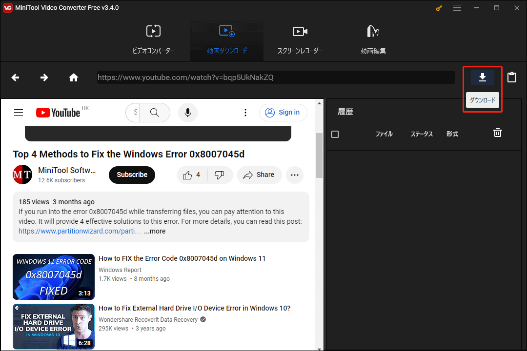This screenshot has height=351, width=527.
Task: Open Windows 11 error code 0x8007045d thumbnail
Action: (54, 277)
